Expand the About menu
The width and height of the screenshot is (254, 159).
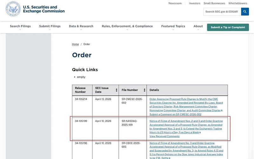[x=198, y=26]
